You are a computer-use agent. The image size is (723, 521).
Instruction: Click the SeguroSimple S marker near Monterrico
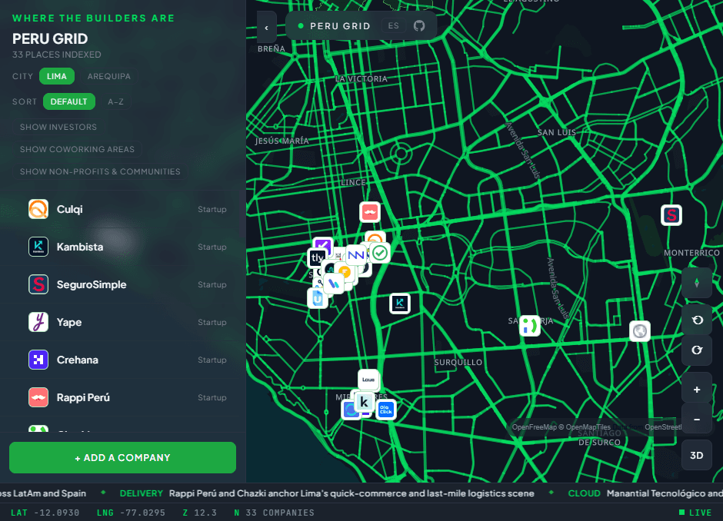point(671,215)
